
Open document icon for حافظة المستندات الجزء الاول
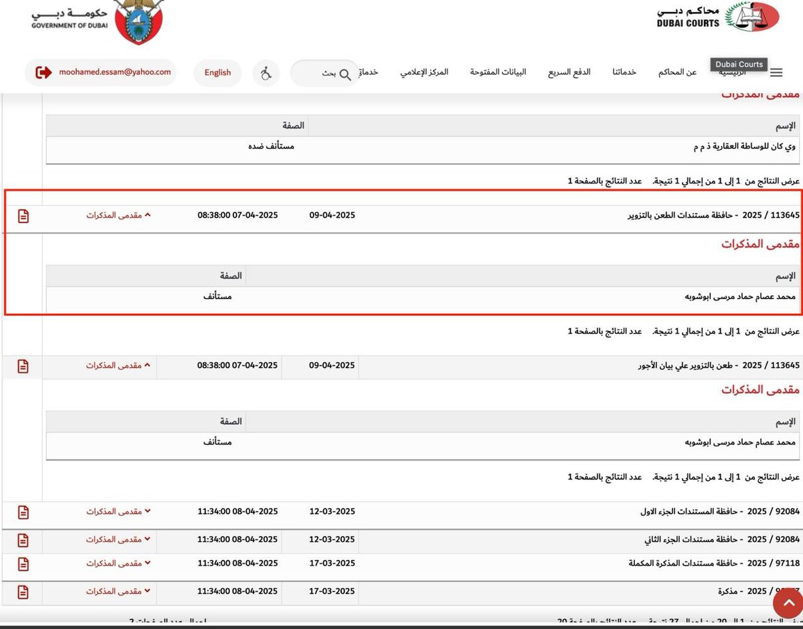click(x=23, y=512)
